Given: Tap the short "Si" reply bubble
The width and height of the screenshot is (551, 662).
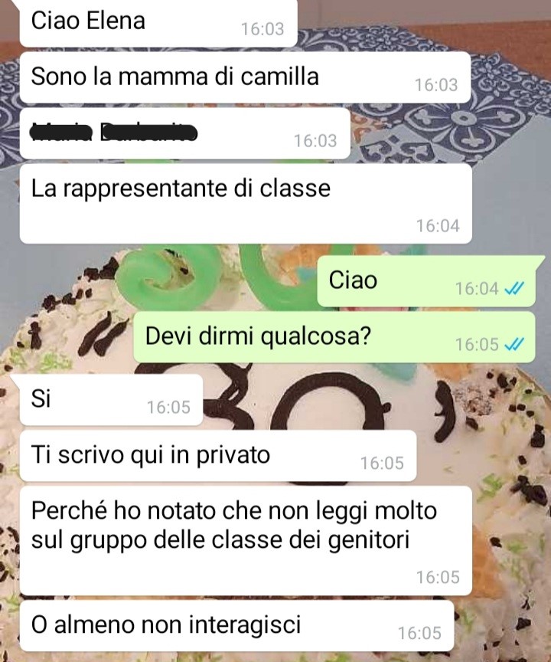Looking at the screenshot, I should coord(111,399).
